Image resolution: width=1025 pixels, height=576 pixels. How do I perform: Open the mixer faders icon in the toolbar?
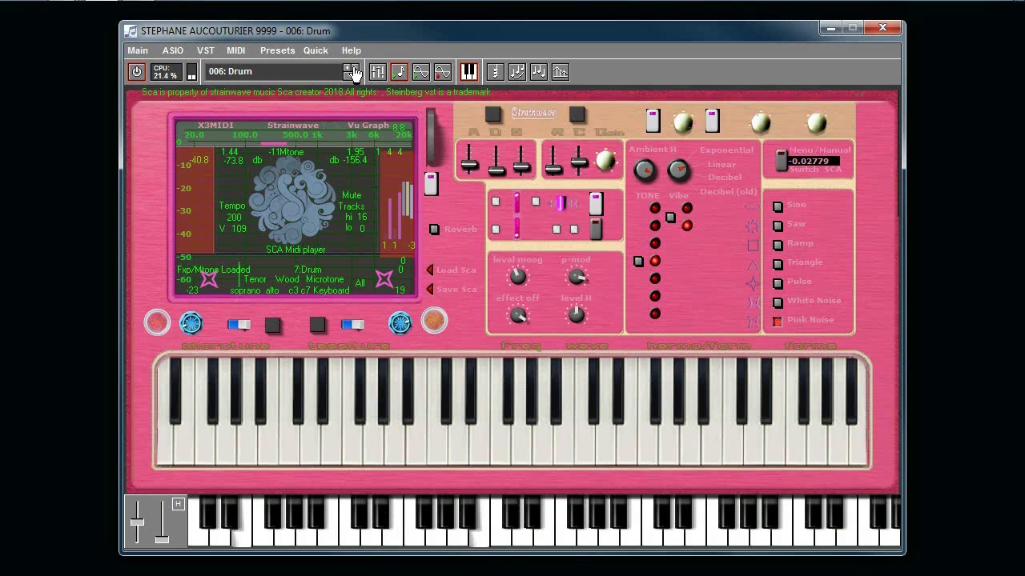click(x=378, y=72)
